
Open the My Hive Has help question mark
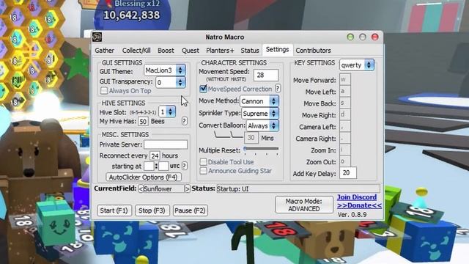pos(184,121)
